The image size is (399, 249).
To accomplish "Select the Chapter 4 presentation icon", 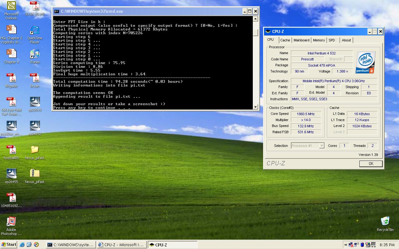I will click(12, 56).
